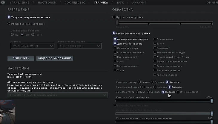Check the Глобальное затенение option
Viewport: 218px width, 124px height.
pos(115,52)
